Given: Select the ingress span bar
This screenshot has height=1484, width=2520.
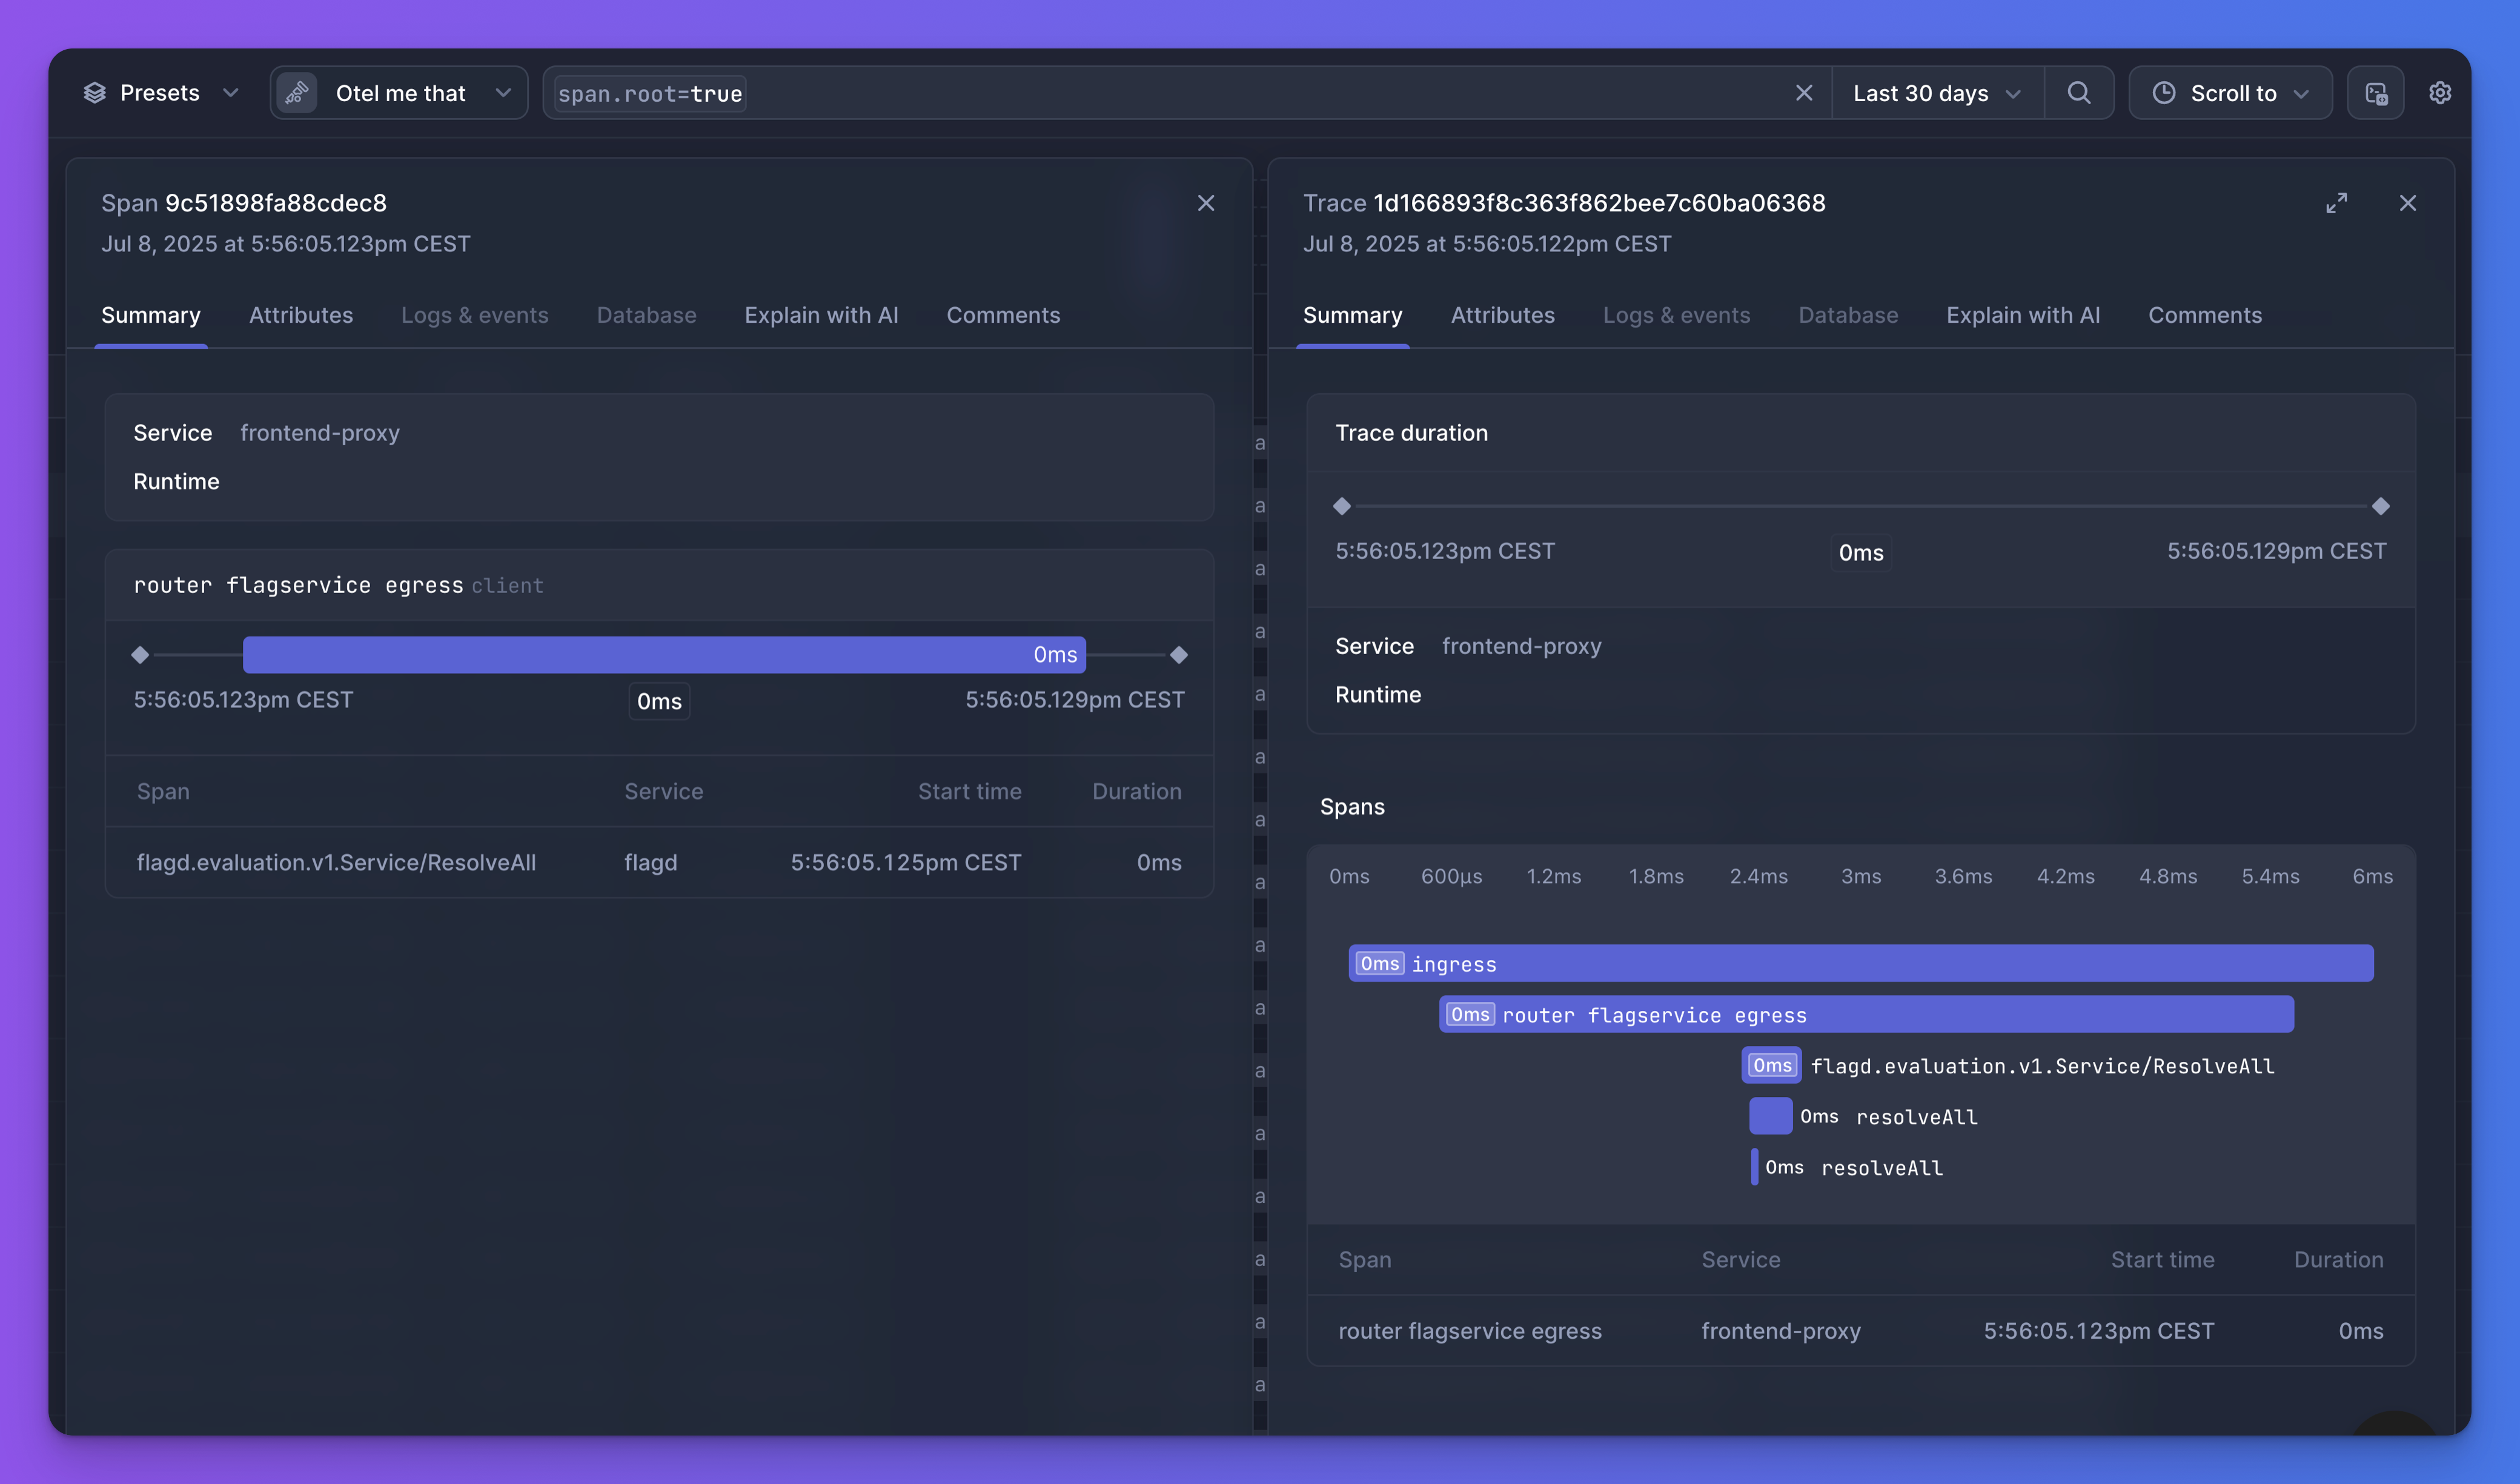Looking at the screenshot, I should pos(1861,963).
